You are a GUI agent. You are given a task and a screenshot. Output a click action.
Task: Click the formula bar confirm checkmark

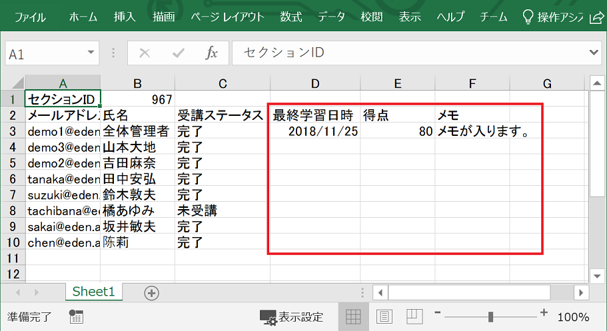point(178,53)
